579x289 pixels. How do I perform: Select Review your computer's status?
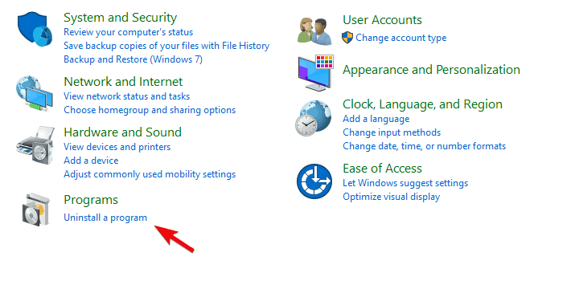[128, 32]
